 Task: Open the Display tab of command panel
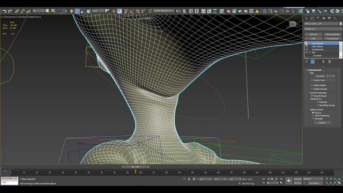(329, 18)
